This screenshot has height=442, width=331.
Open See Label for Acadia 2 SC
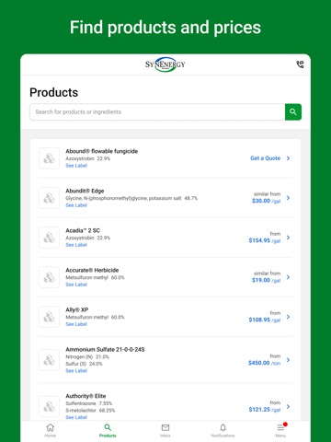pos(76,245)
